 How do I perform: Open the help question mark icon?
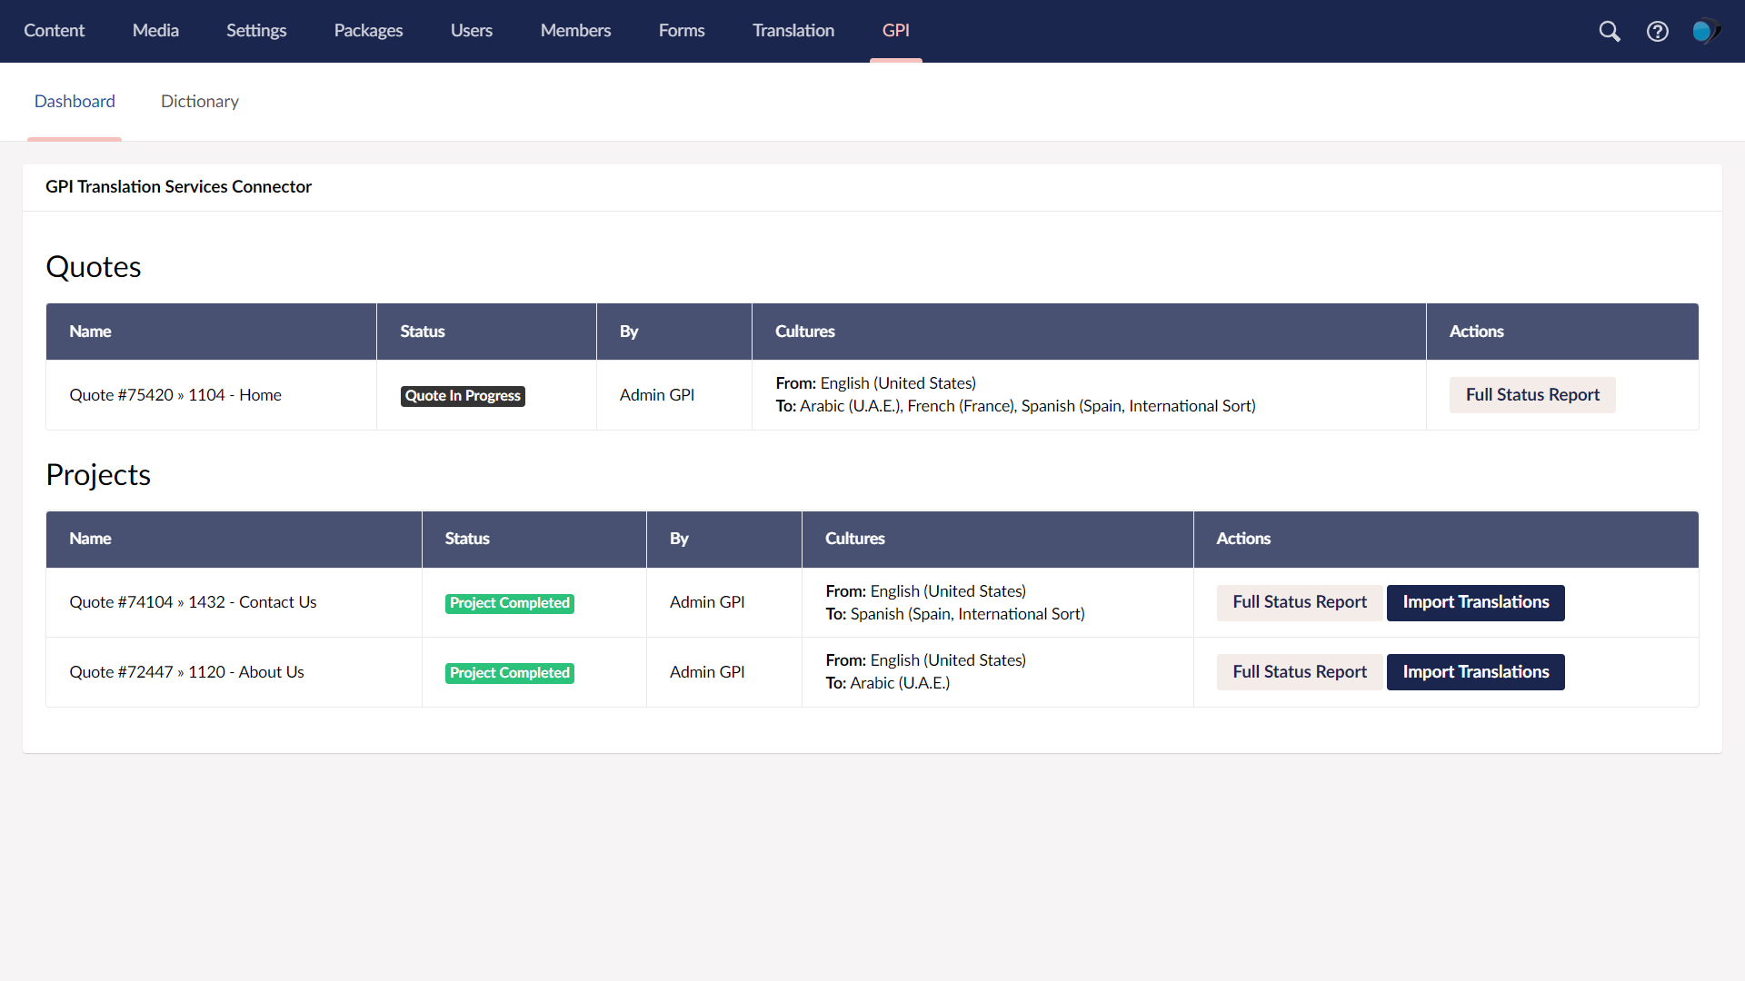(x=1658, y=31)
